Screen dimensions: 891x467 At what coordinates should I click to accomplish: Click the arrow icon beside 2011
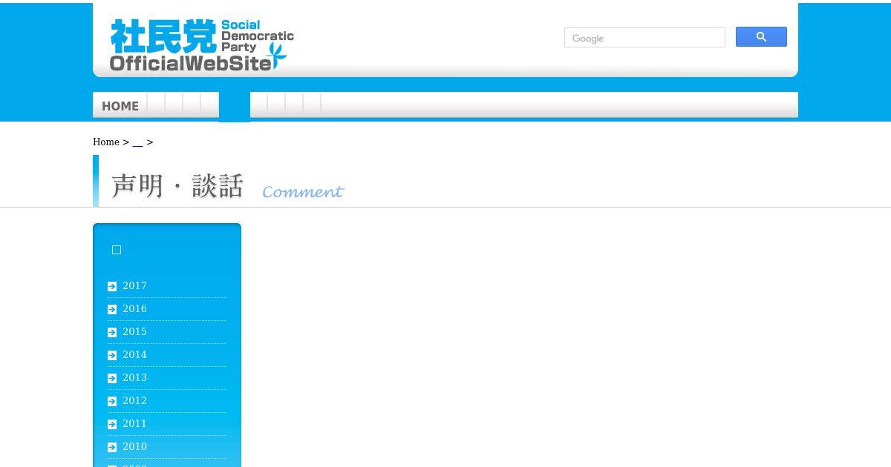(112, 424)
